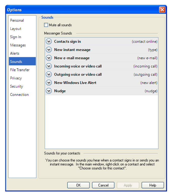Click the (contact online) sound label
Screen dimensions: 171x196
coord(145,41)
